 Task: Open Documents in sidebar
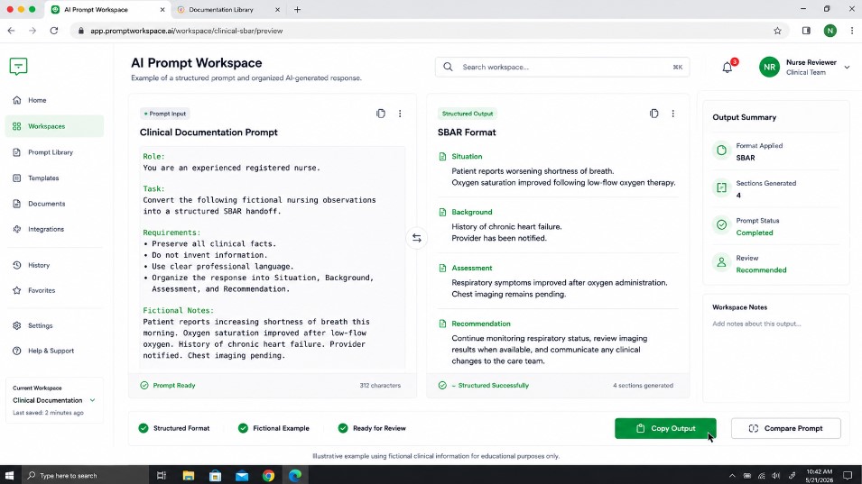tap(54, 204)
